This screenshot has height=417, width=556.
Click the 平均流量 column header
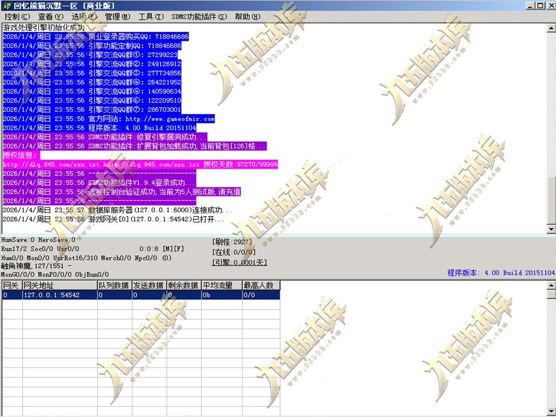coord(222,285)
